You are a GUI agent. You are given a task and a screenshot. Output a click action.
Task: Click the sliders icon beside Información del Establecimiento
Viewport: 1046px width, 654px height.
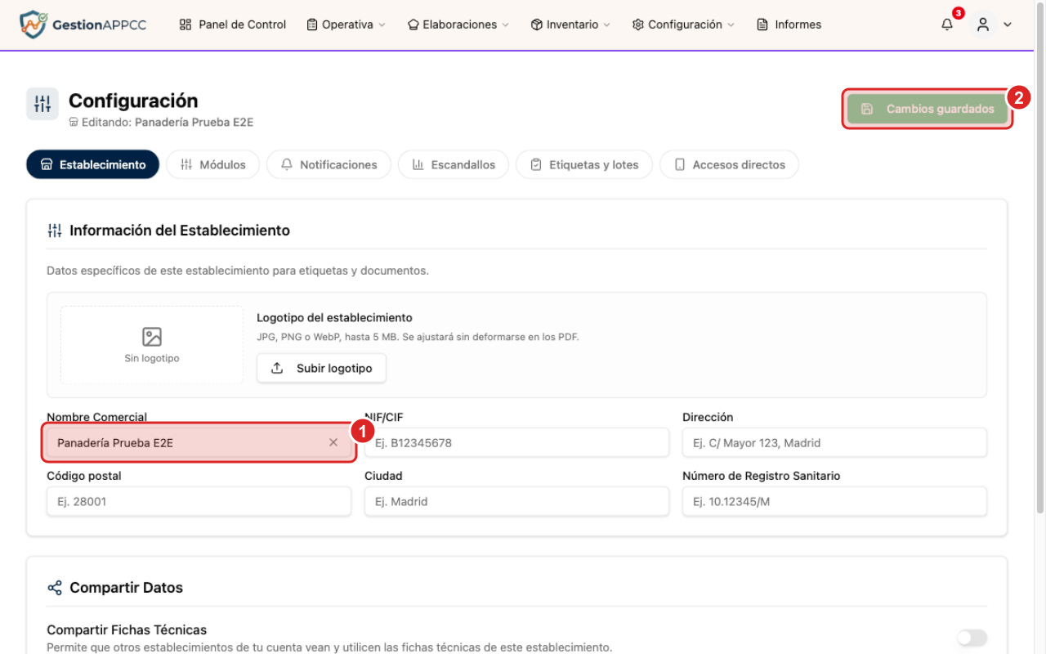click(x=55, y=231)
